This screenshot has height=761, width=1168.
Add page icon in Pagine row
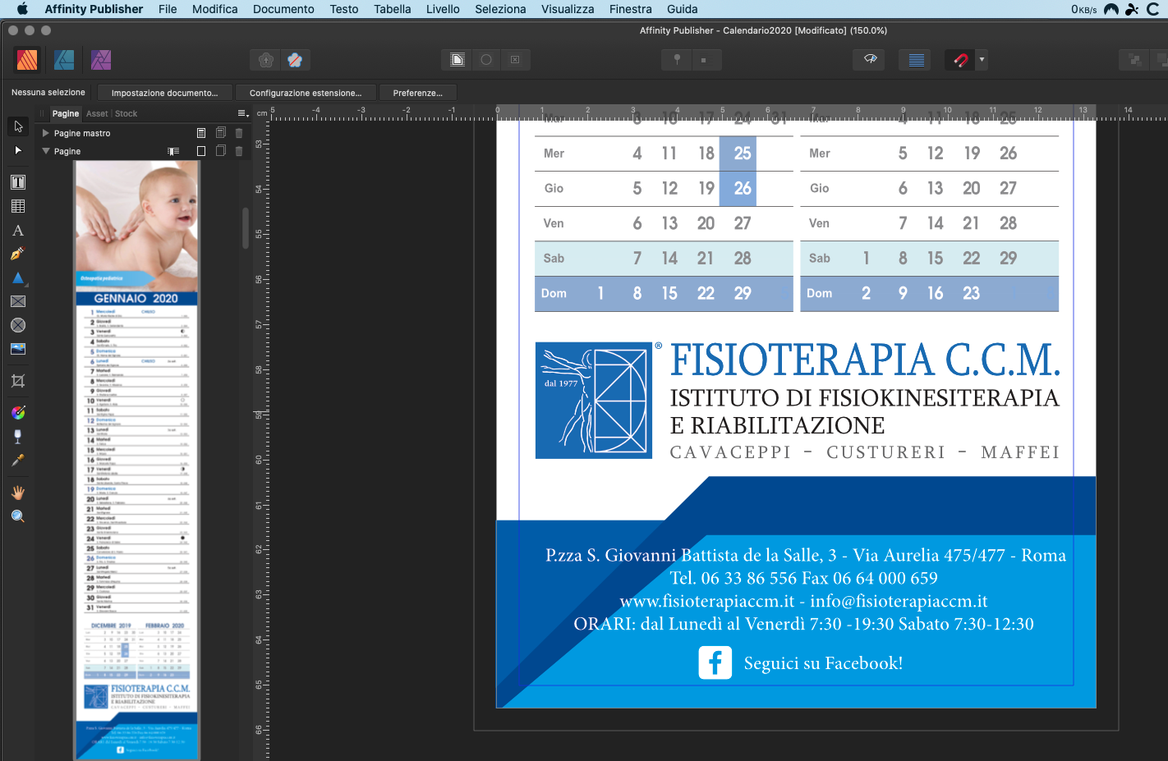click(x=201, y=151)
